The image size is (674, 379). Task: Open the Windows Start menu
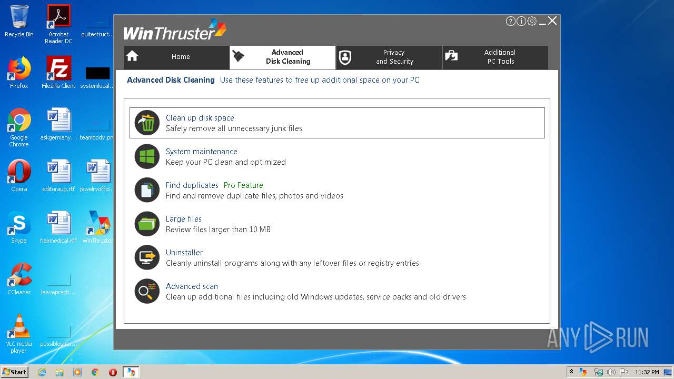point(15,372)
